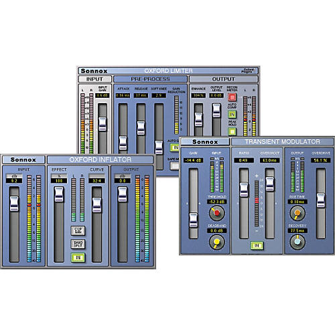Click the Overshoot value field in Transient Modulator

click(x=269, y=160)
